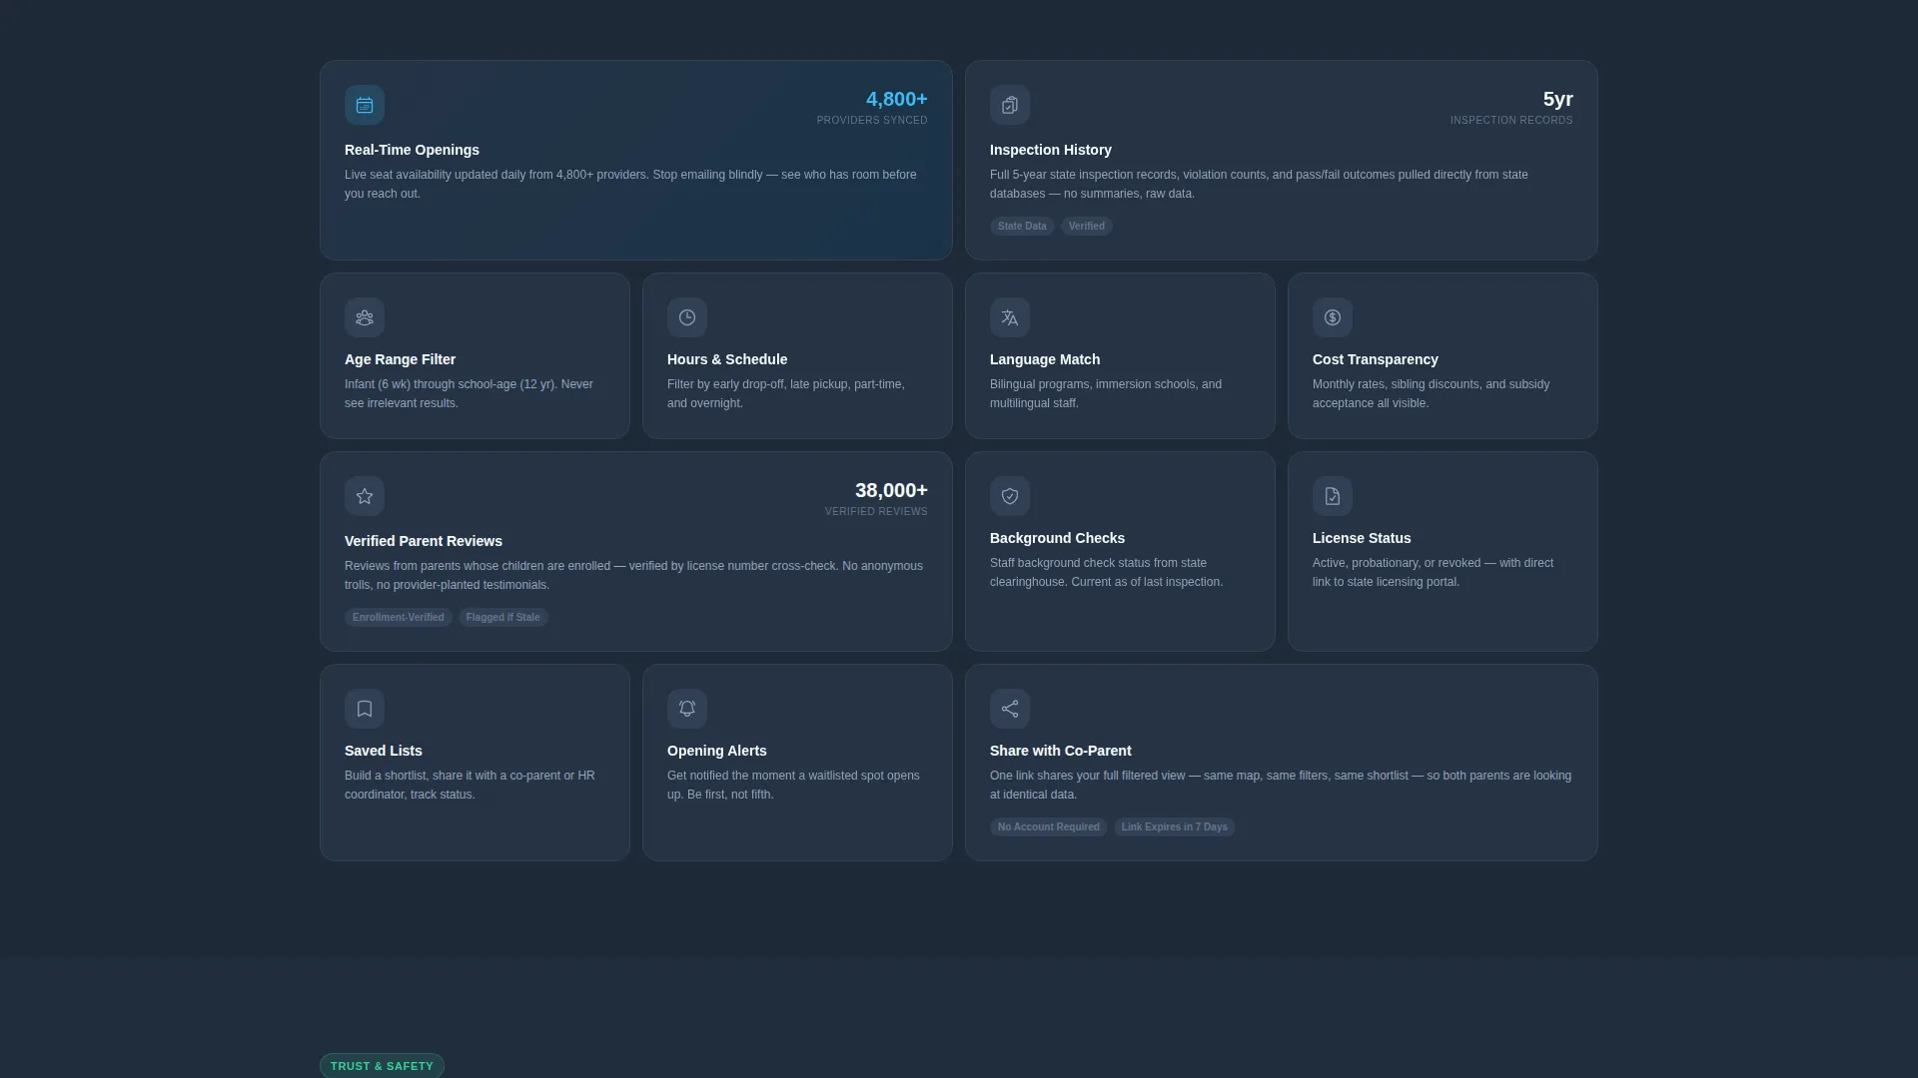
Task: Click the Hours & Schedule heading
Action: click(x=727, y=359)
